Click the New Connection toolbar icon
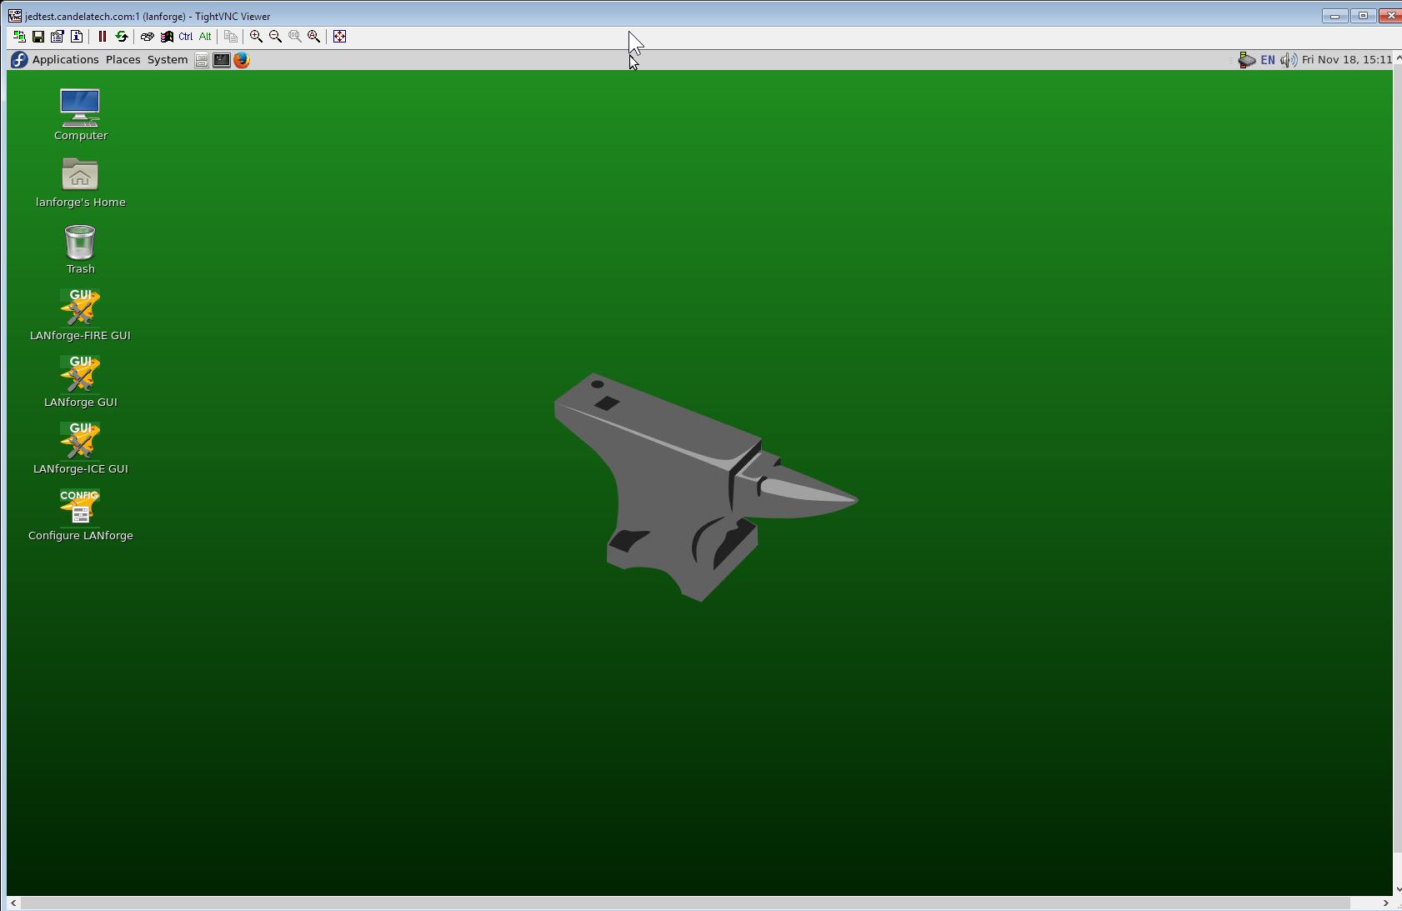 coord(19,37)
